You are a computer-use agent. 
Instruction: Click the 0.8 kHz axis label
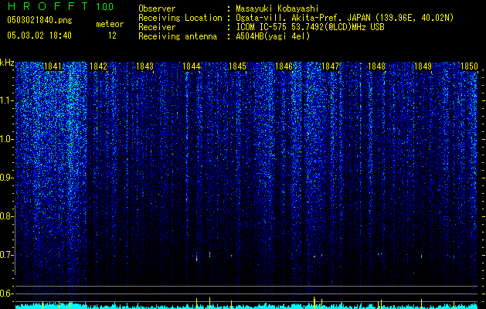(x=6, y=216)
